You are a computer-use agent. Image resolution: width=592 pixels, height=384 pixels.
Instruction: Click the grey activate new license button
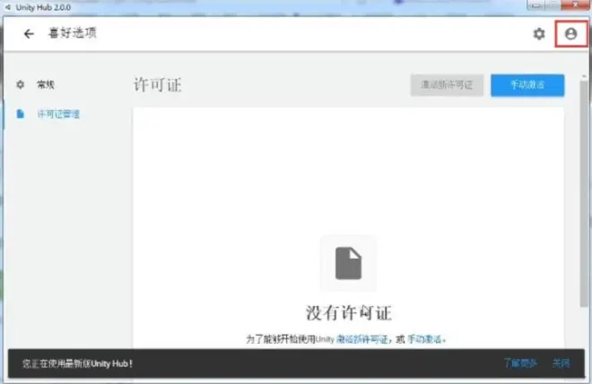click(x=447, y=85)
